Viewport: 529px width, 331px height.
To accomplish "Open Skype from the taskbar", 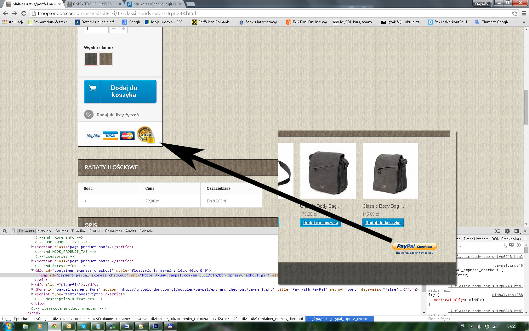I will tap(83, 326).
